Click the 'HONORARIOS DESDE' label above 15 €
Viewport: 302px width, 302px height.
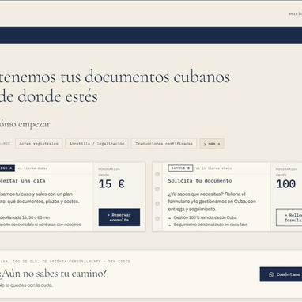click(x=109, y=172)
